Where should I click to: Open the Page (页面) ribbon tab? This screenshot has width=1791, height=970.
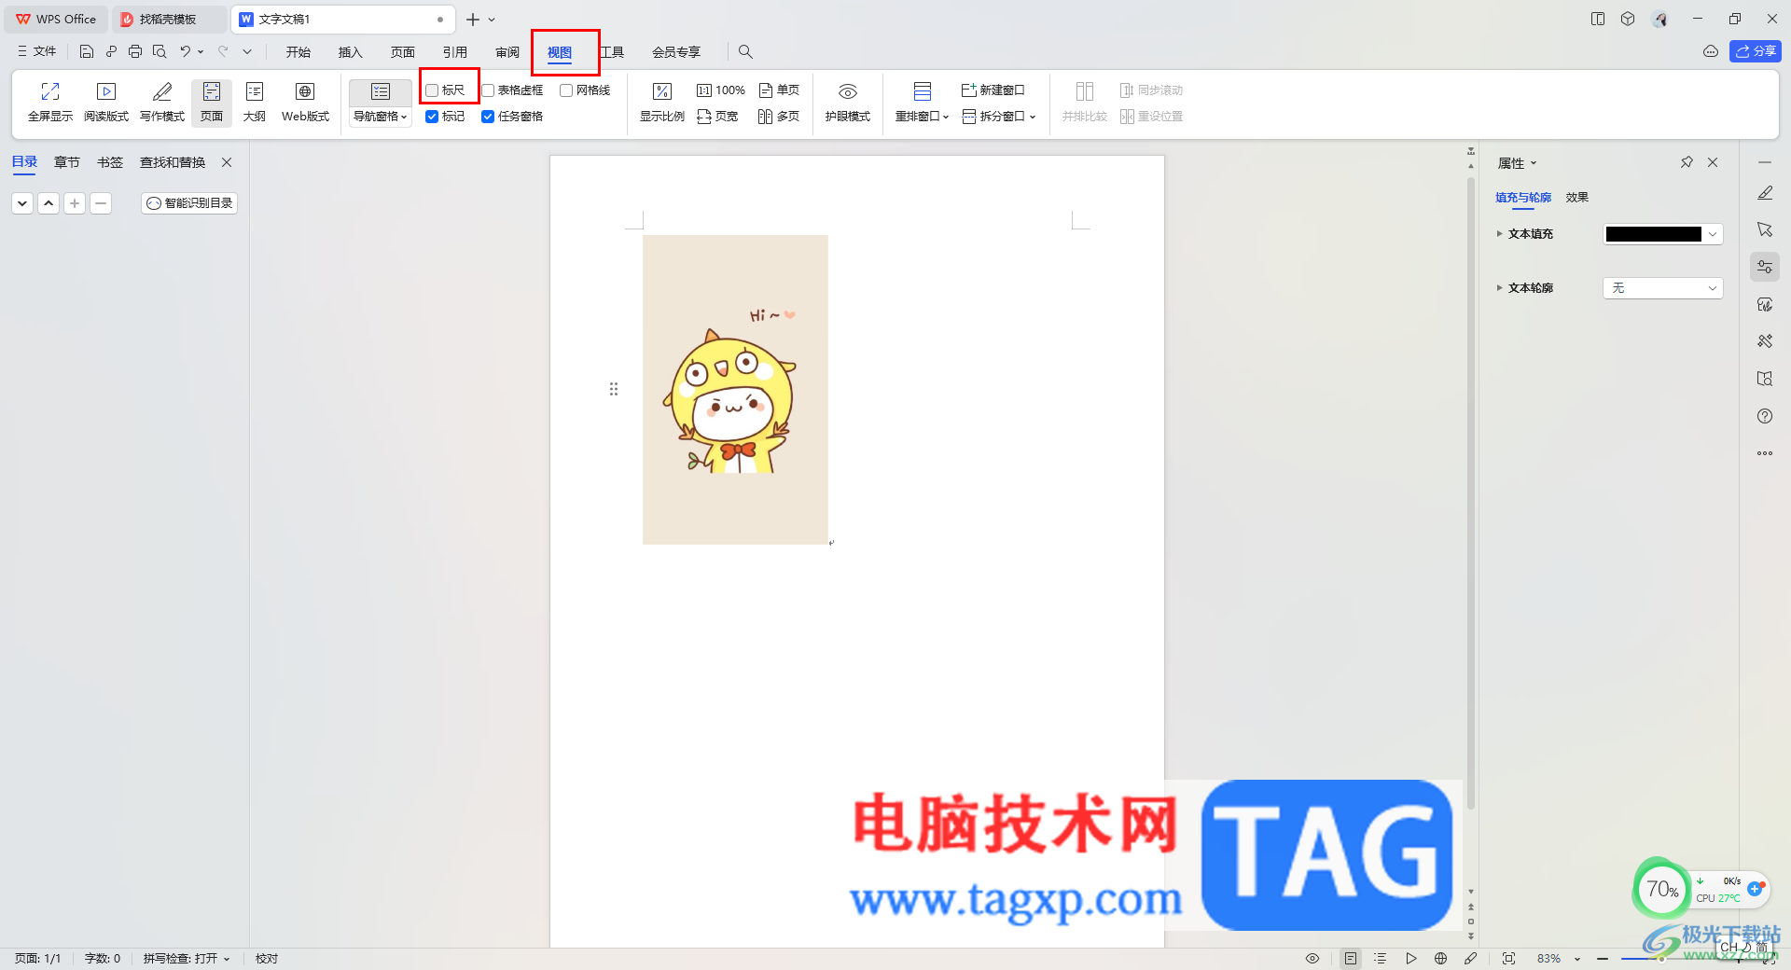tap(403, 52)
